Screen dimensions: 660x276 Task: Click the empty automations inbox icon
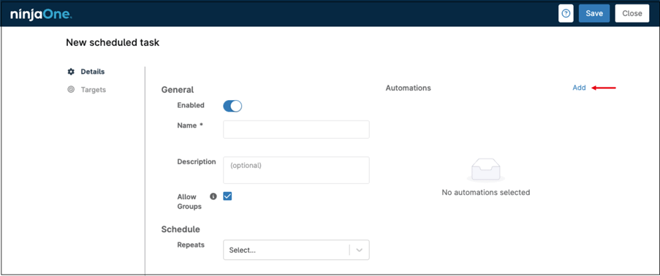click(x=486, y=170)
